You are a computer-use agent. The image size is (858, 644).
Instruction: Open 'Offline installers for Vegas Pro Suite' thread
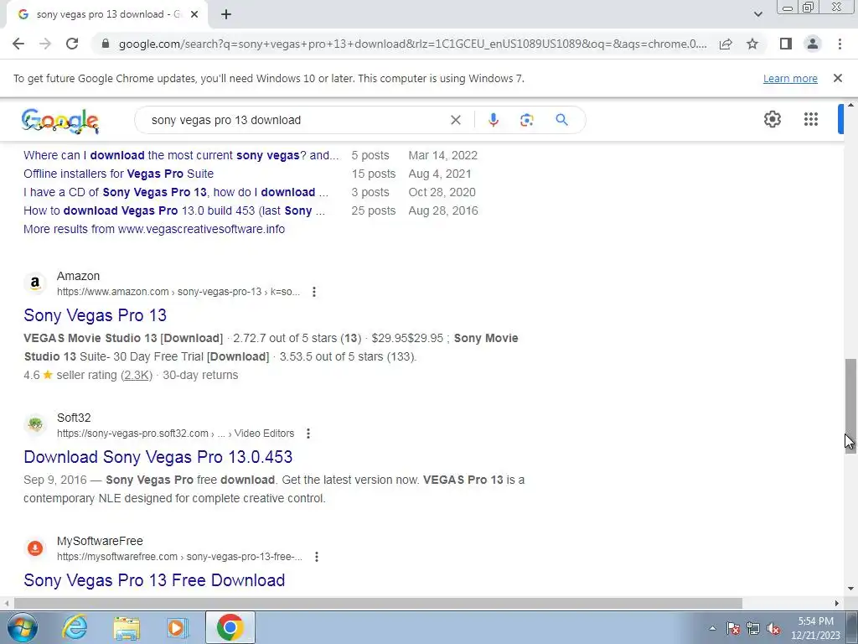pyautogui.click(x=118, y=174)
